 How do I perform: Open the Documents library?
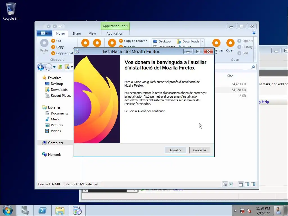tap(57, 113)
